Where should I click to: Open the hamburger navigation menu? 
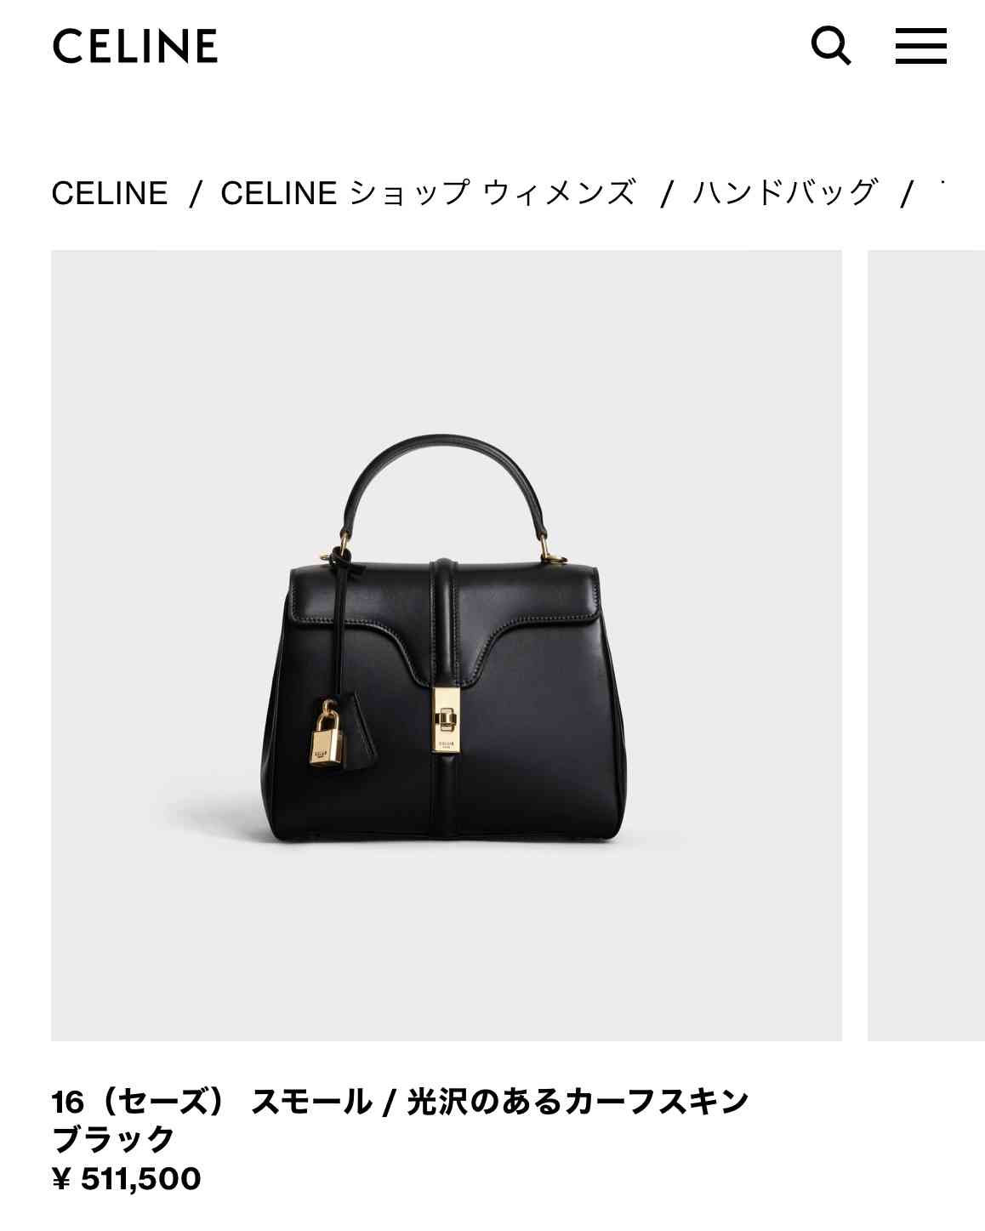click(x=921, y=46)
